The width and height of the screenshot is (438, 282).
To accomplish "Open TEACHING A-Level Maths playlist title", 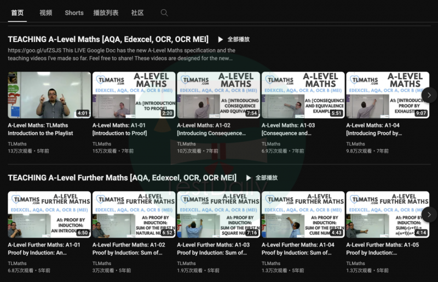I will 108,39.
